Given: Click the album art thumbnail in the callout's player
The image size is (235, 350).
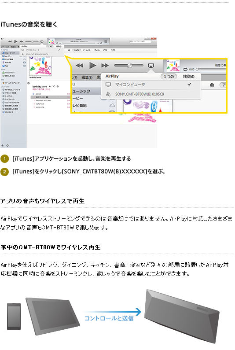Looking at the screenshot, I should (x=173, y=66).
